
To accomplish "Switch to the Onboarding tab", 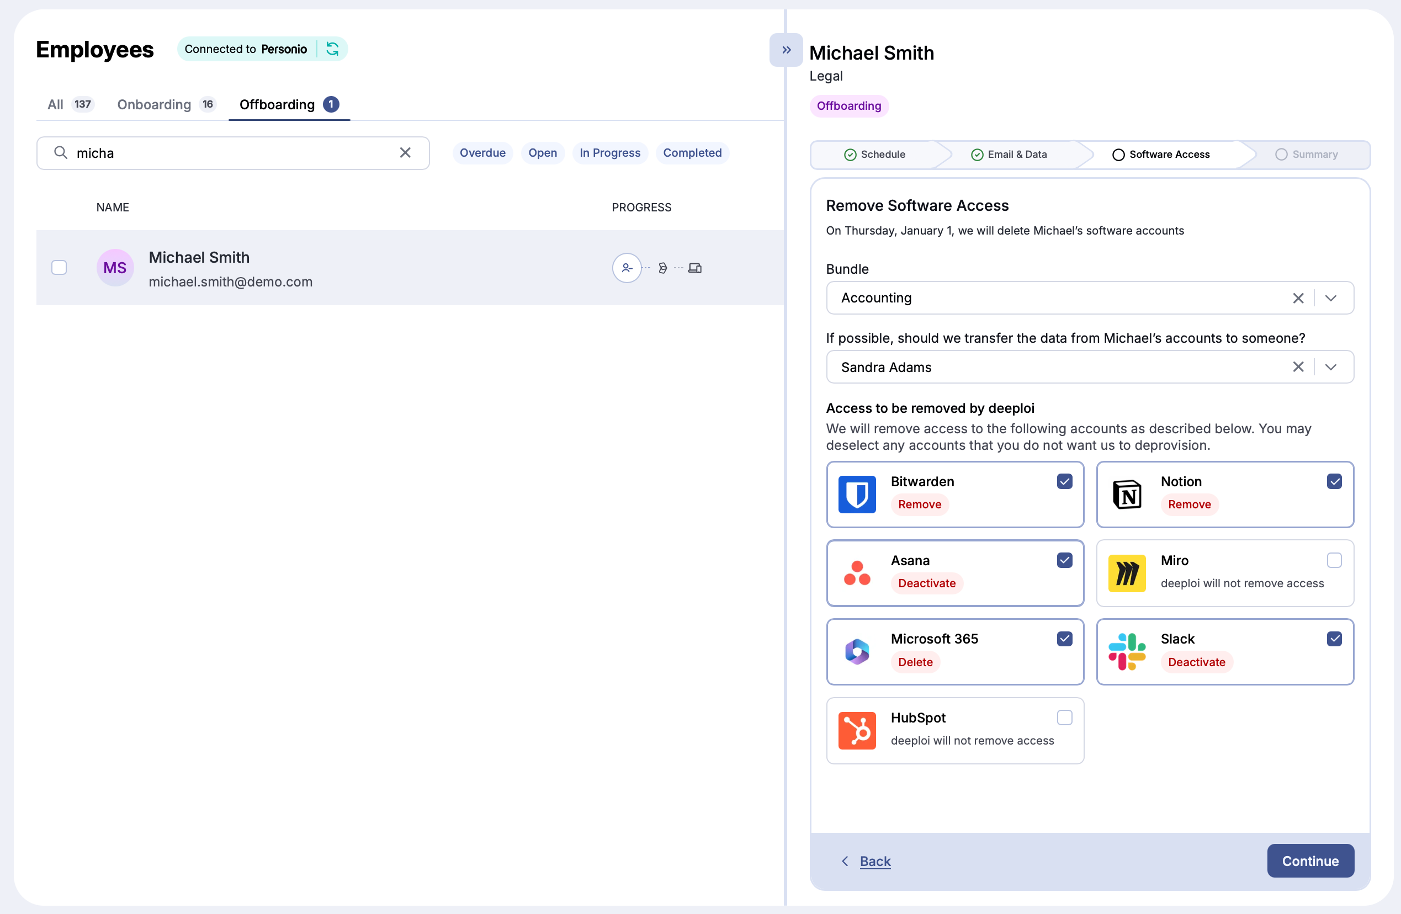I will pyautogui.click(x=153, y=104).
